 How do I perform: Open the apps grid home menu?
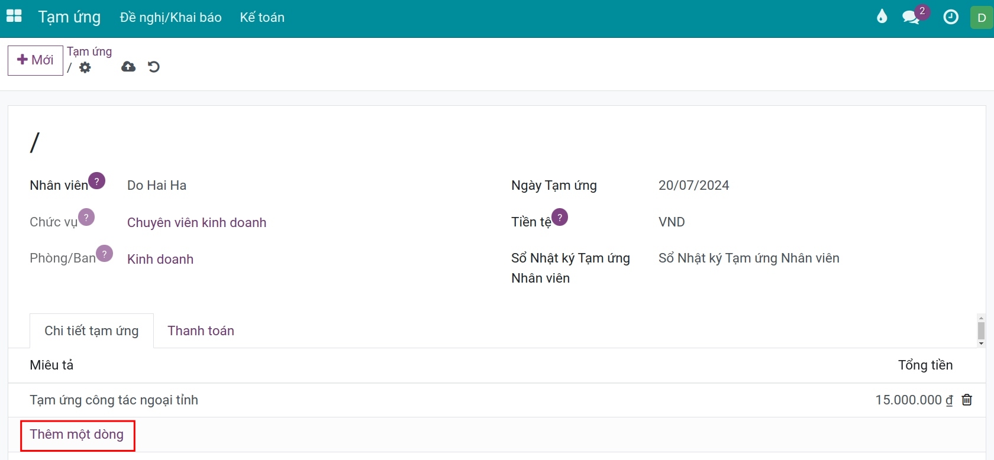click(x=14, y=16)
